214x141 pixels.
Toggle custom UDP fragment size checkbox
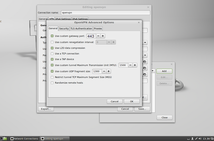(x=52, y=71)
